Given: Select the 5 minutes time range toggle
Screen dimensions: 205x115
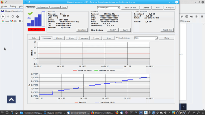Looking at the screenshot, I should tap(46, 38).
